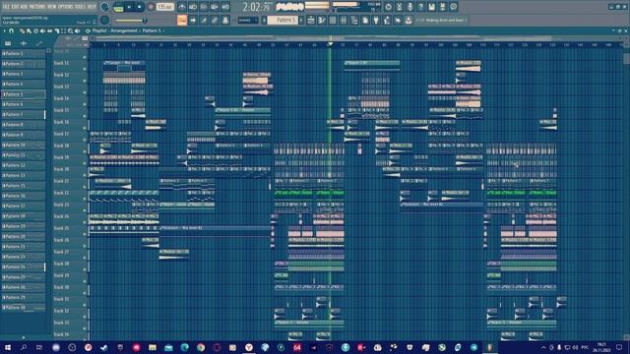Click the question mark help icon
The image size is (630, 354).
click(x=420, y=7)
